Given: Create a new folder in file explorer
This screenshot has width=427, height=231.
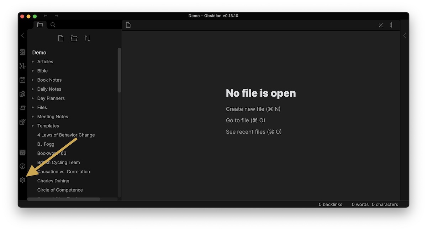Looking at the screenshot, I should pos(74,38).
